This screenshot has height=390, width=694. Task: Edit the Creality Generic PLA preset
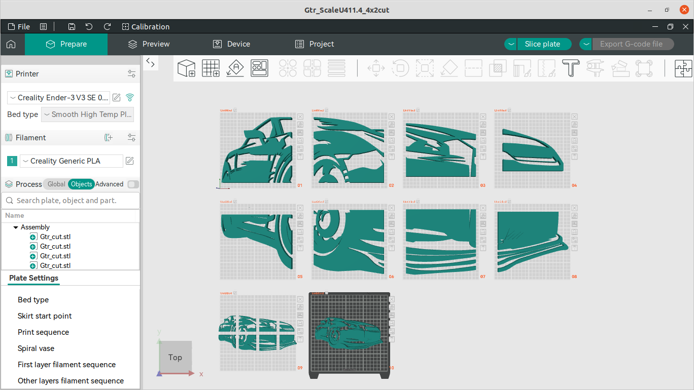pyautogui.click(x=130, y=161)
